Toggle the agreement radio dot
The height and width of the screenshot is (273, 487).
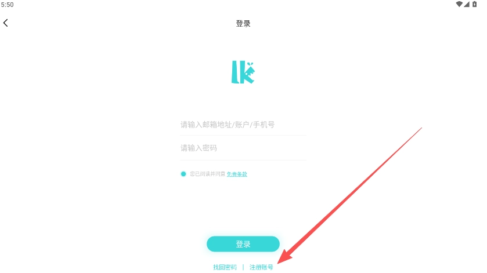183,174
